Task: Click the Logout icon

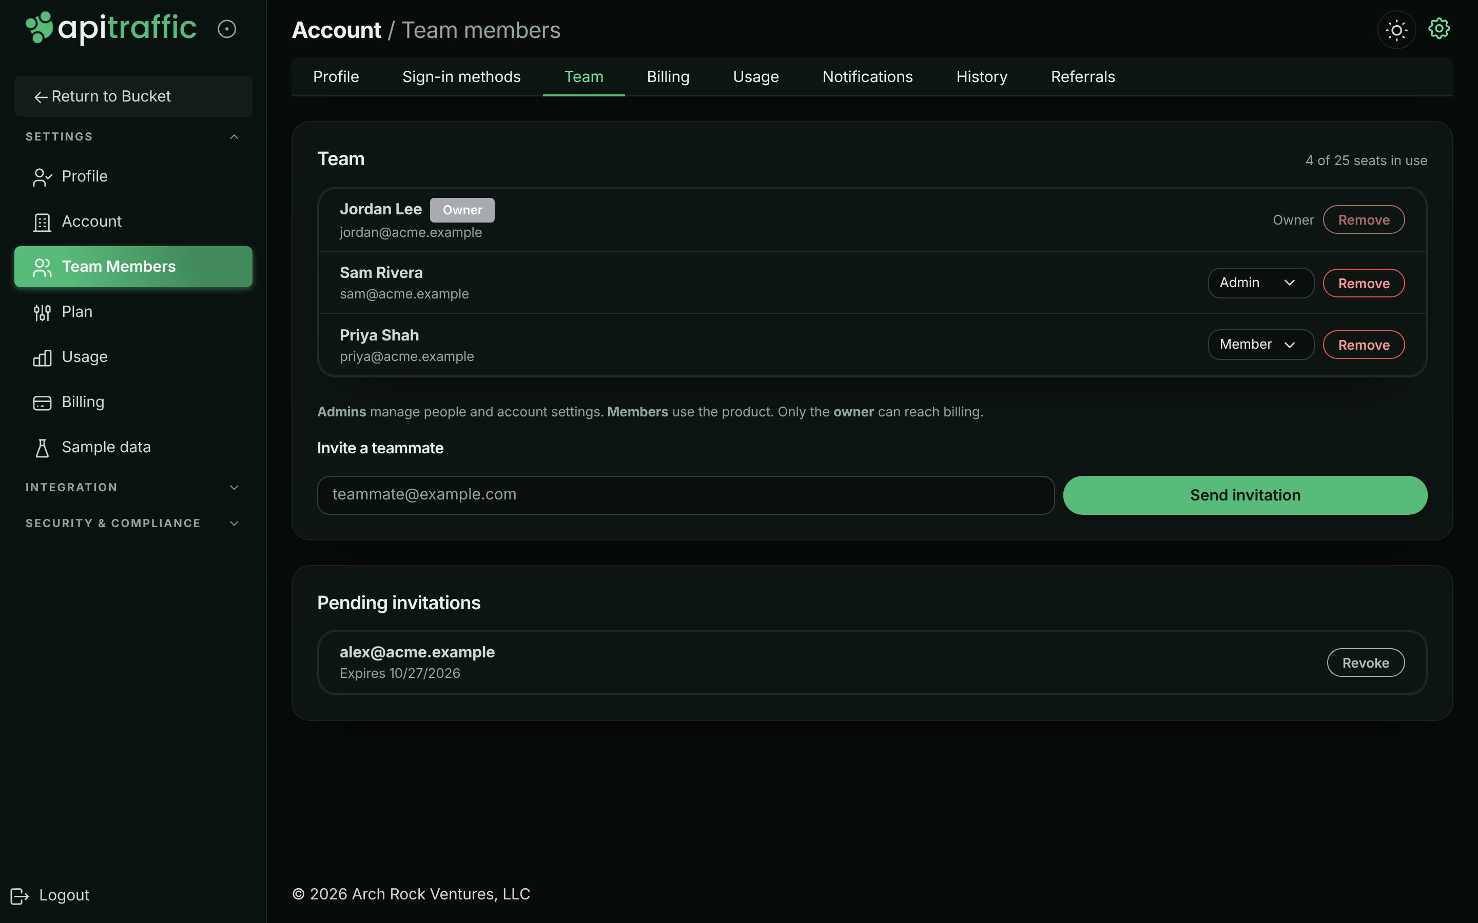Action: [x=20, y=895]
